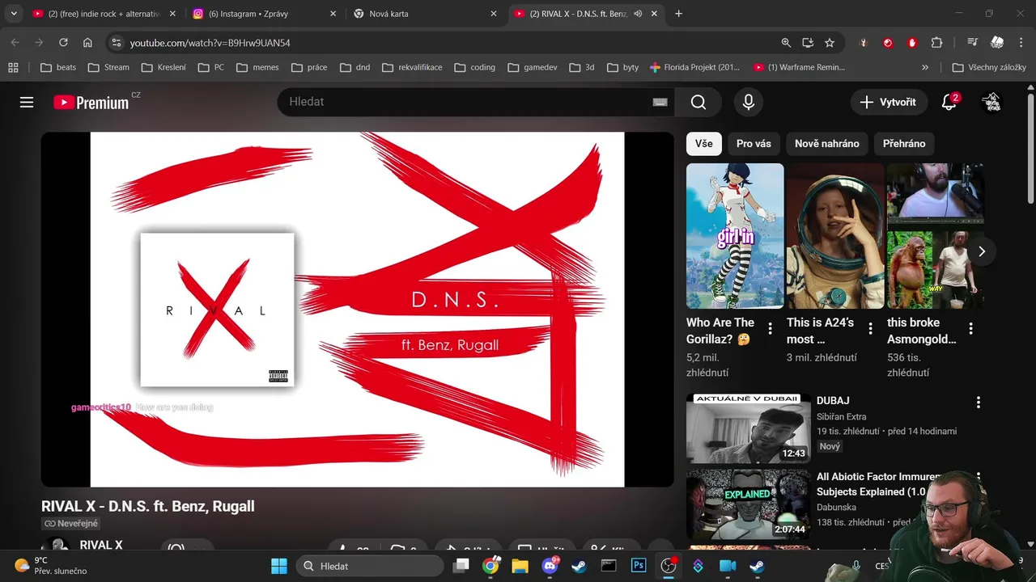
Task: Open options for Who Are The Gorillaz short
Action: [770, 328]
